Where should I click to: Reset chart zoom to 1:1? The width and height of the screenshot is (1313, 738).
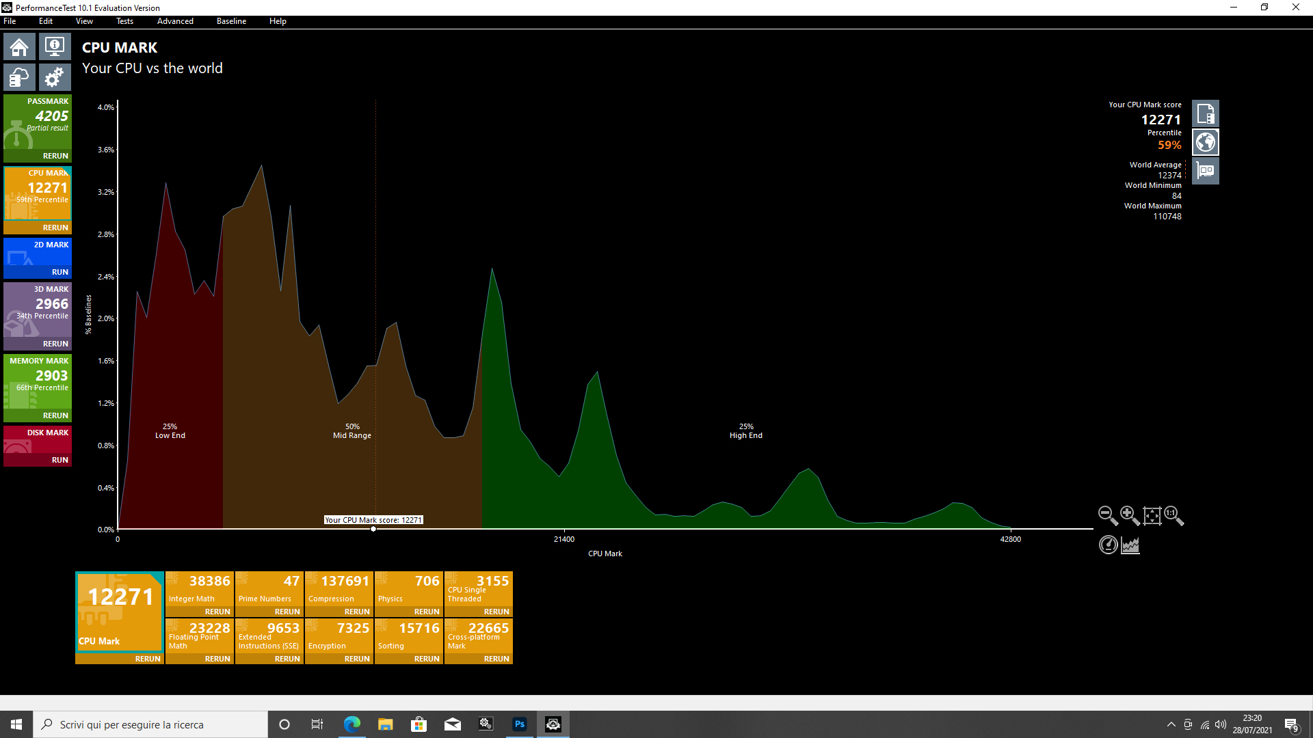pyautogui.click(x=1173, y=515)
